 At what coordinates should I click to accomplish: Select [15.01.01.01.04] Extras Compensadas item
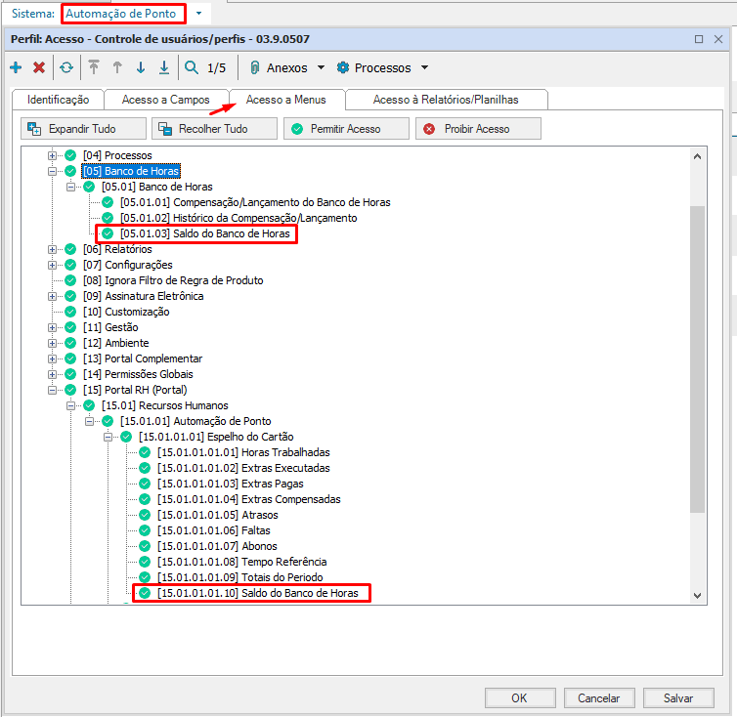click(x=248, y=499)
